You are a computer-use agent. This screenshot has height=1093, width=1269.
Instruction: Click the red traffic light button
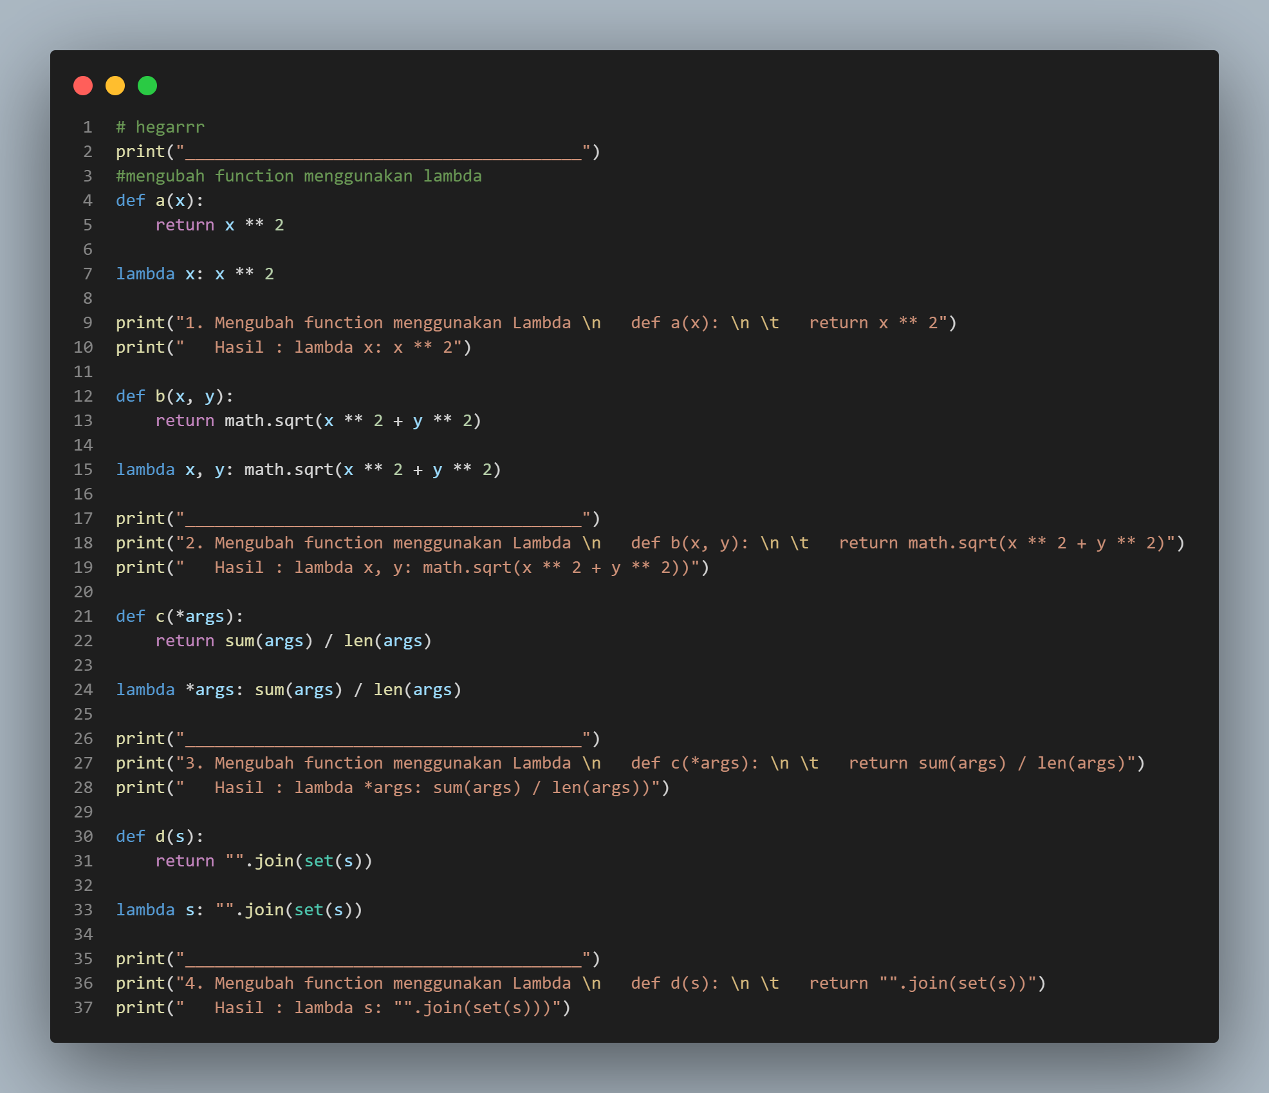click(83, 85)
